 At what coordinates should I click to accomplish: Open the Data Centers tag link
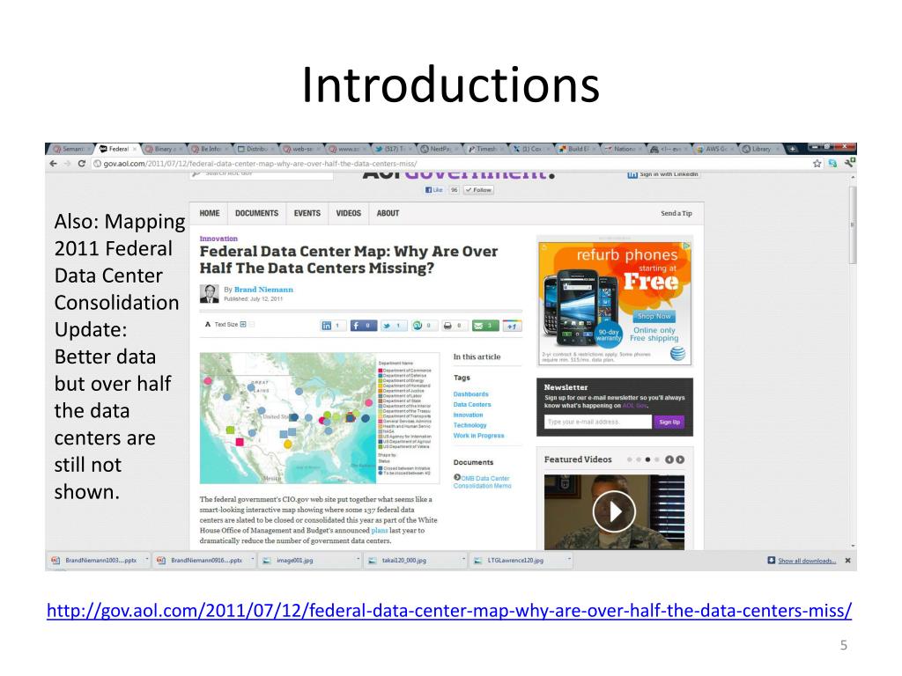pos(472,405)
